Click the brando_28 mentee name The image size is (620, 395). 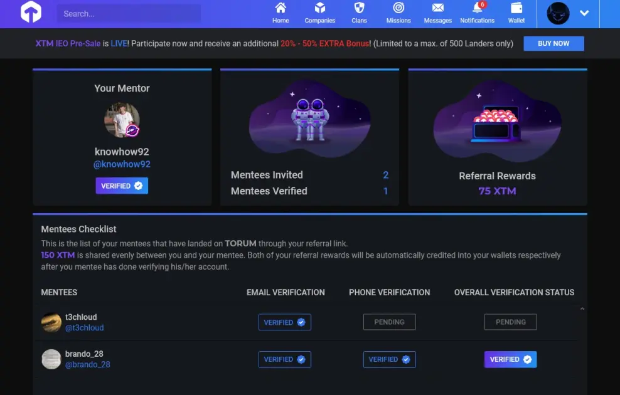pos(84,354)
